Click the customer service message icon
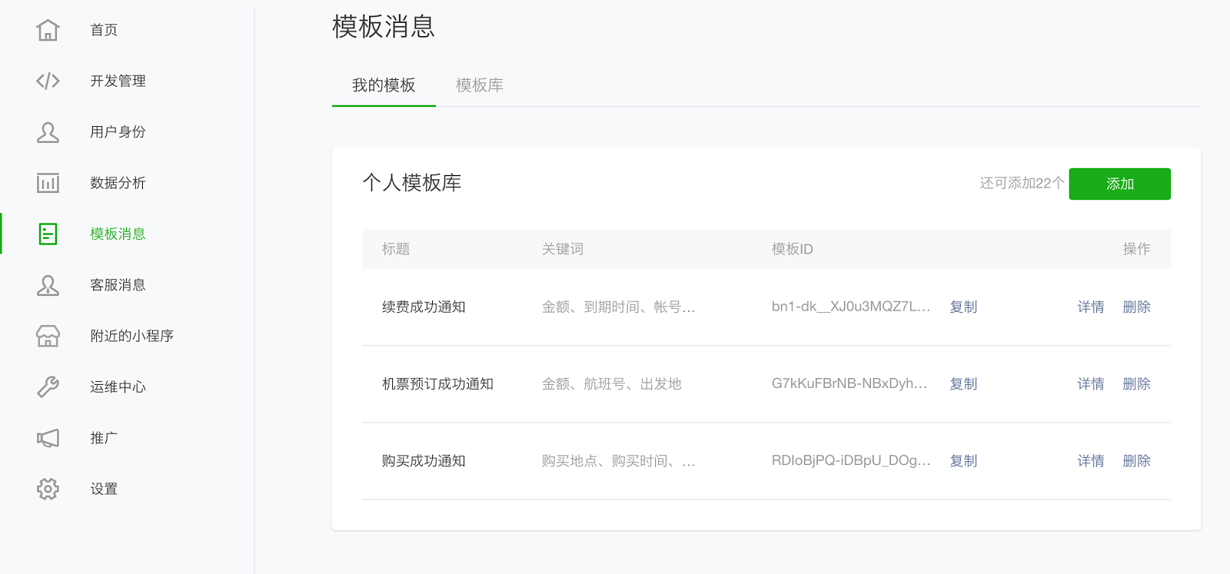Screen dimensions: 1230x574 click(48, 285)
